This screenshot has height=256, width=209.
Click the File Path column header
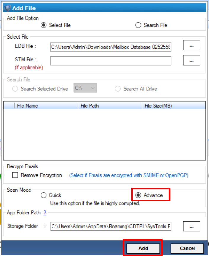pos(110,106)
